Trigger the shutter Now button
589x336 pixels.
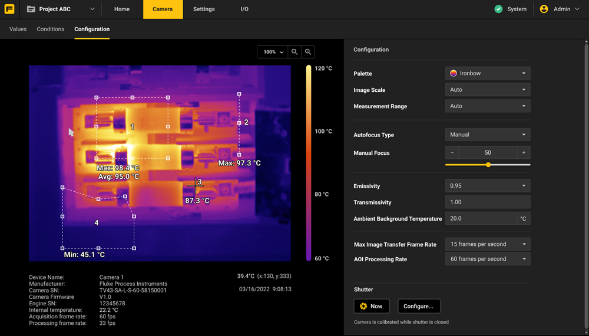tap(371, 306)
